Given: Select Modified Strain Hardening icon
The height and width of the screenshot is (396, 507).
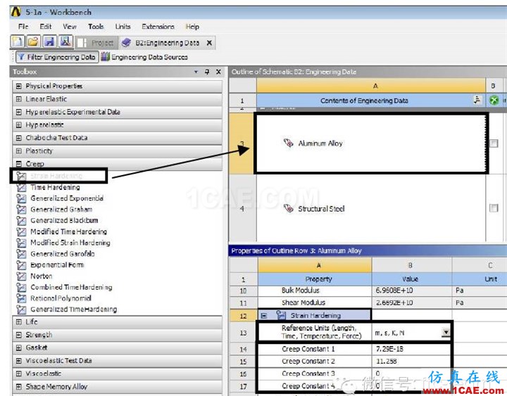Looking at the screenshot, I should pos(21,243).
